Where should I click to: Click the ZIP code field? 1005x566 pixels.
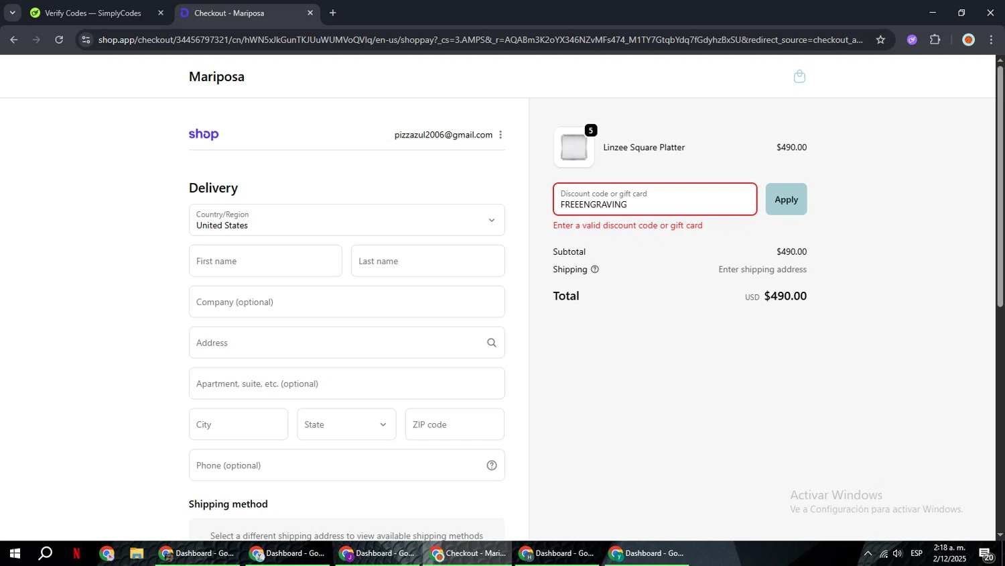(x=454, y=424)
